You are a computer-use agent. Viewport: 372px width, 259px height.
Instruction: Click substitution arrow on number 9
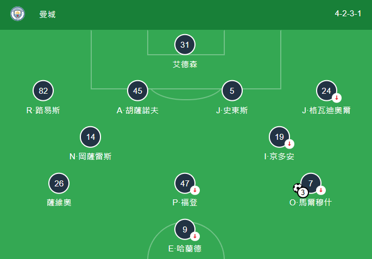(x=195, y=236)
